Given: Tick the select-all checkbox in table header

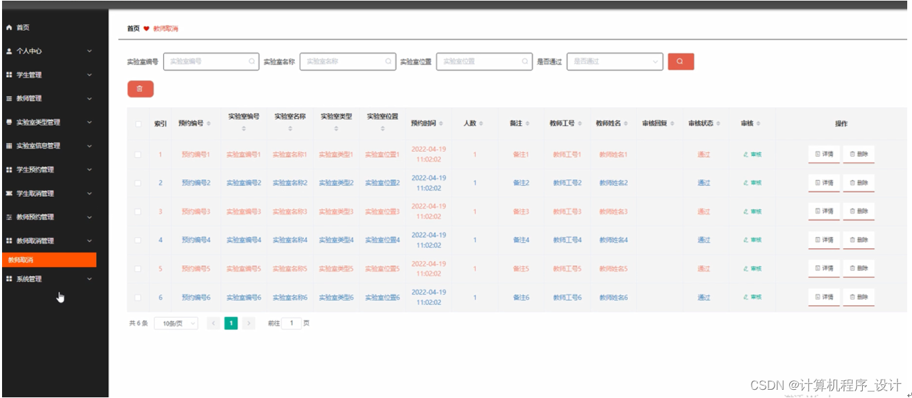Looking at the screenshot, I should (x=138, y=124).
